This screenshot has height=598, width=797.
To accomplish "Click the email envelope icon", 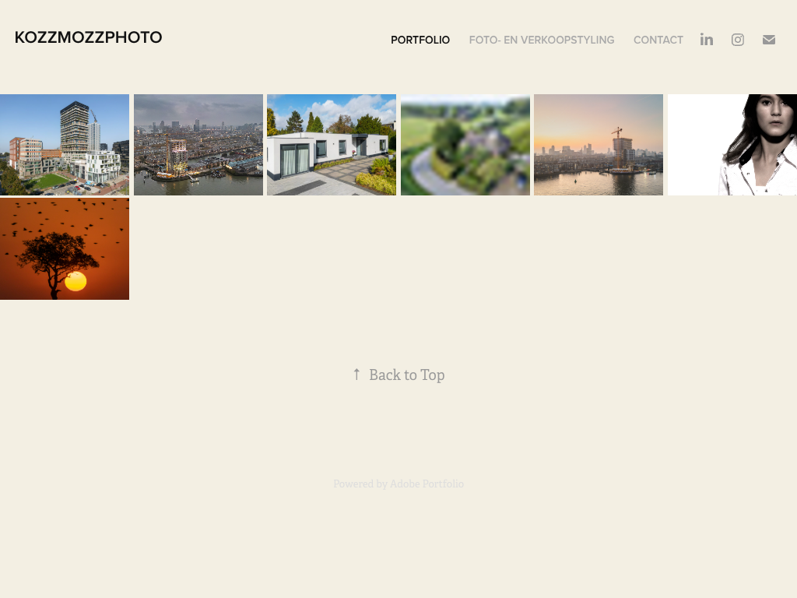I will pos(768,40).
